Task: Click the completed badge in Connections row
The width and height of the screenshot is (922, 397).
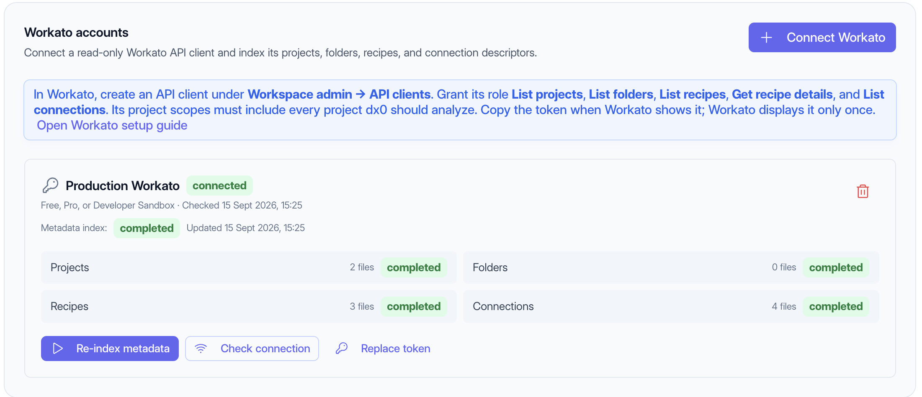Action: pos(836,306)
